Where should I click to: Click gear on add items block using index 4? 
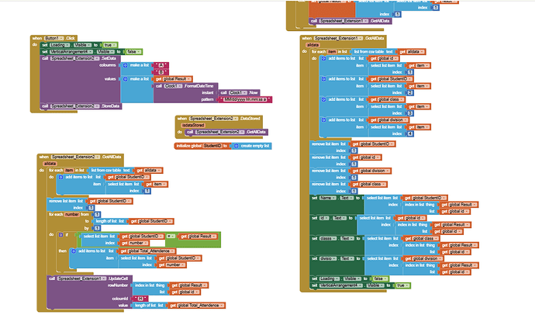(323, 119)
